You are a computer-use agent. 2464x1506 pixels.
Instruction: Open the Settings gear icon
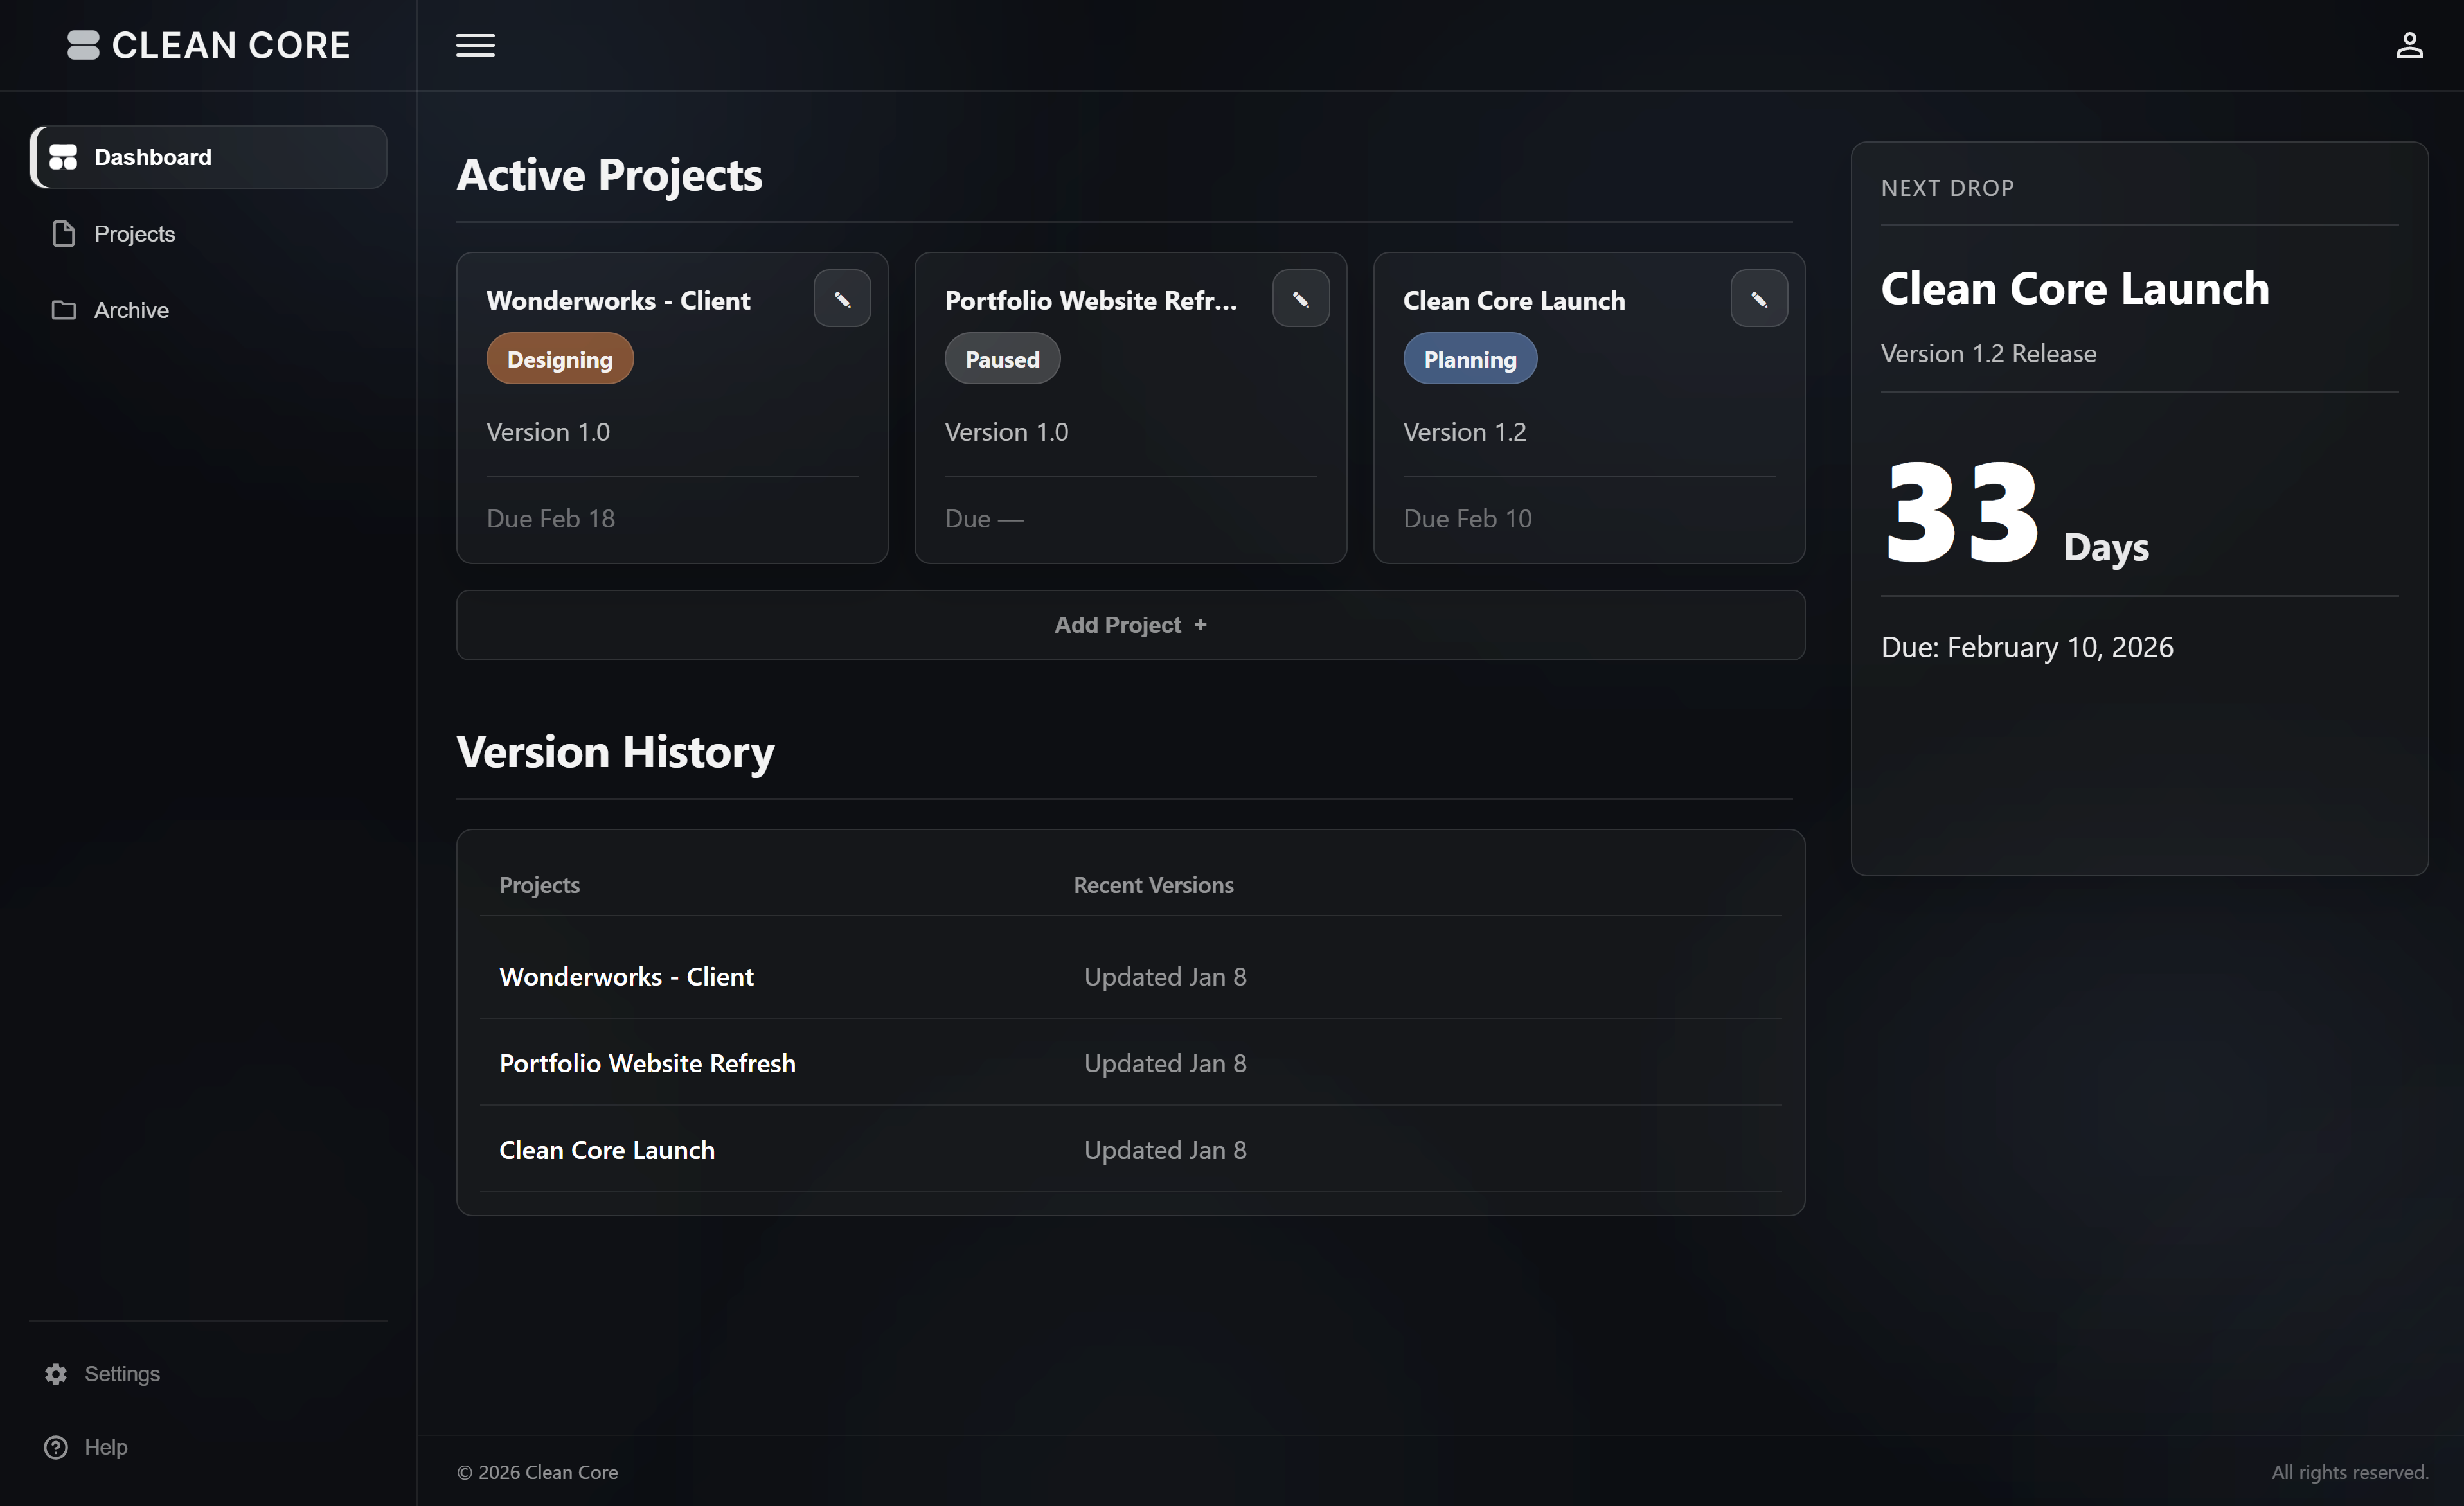(x=55, y=1373)
